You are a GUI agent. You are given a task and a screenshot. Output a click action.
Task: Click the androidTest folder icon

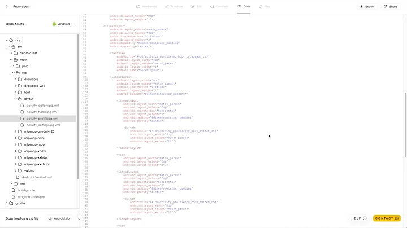tap(16, 53)
